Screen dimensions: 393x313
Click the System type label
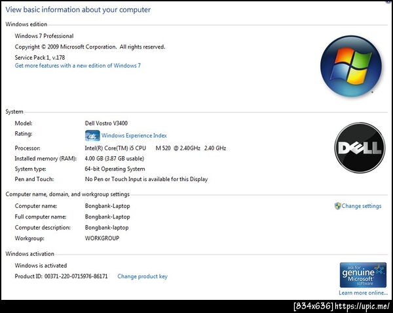pos(31,169)
